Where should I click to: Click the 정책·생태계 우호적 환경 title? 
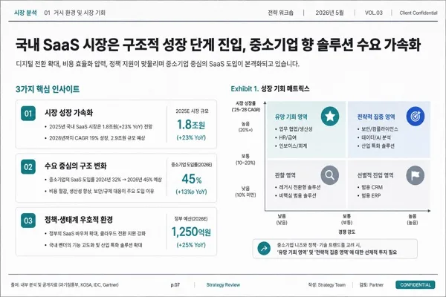pyautogui.click(x=79, y=220)
